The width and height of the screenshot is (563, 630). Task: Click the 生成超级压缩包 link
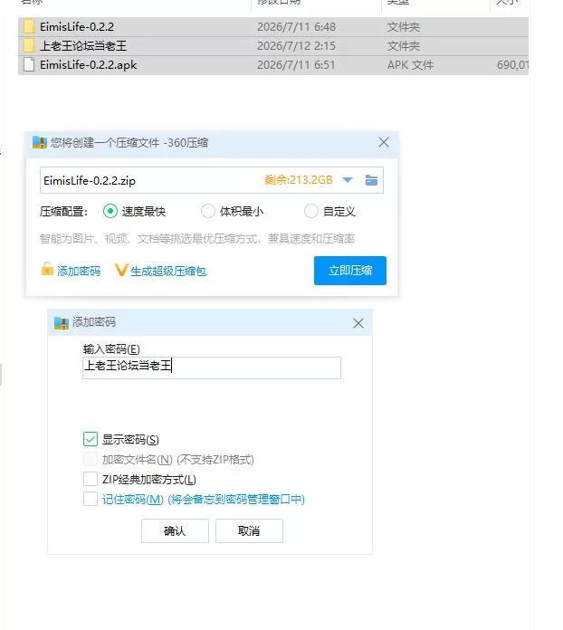[168, 272]
